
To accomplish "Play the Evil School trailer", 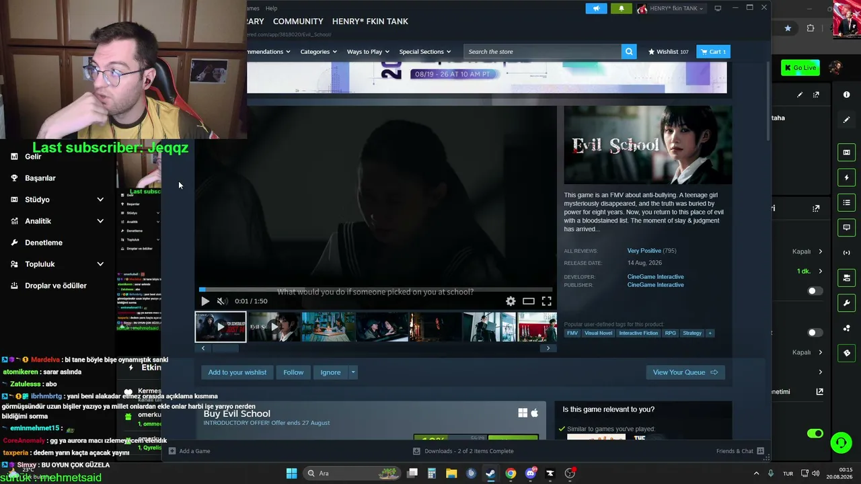I will pos(205,301).
